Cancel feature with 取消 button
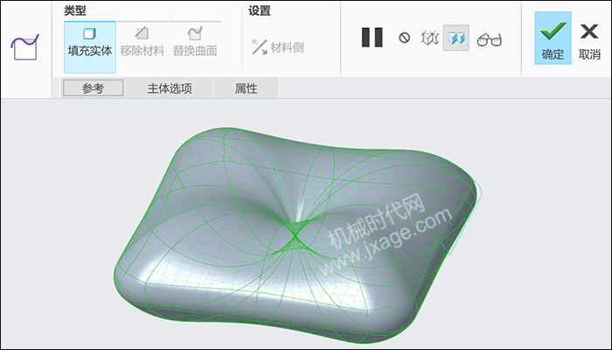Screen dimensions: 612x350 [589, 41]
